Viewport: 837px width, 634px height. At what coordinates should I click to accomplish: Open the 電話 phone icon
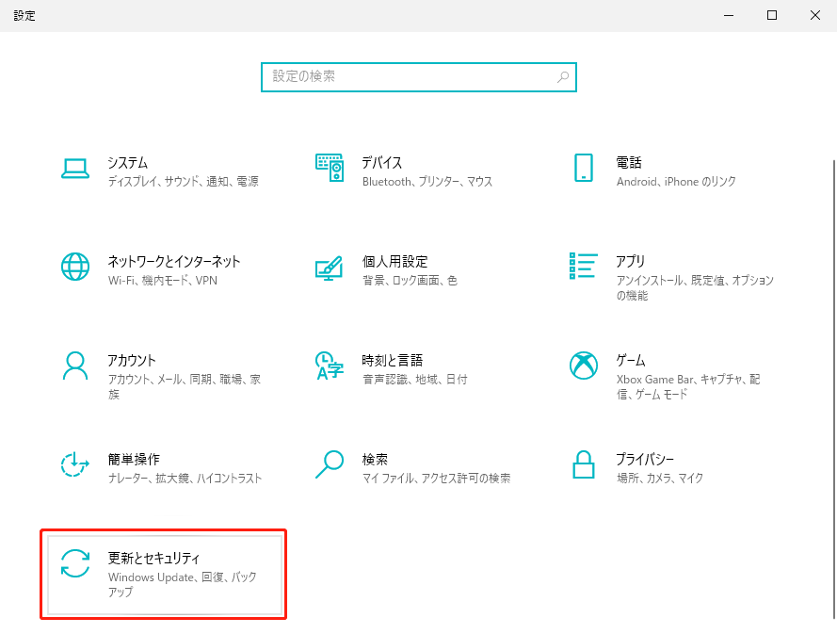point(584,168)
